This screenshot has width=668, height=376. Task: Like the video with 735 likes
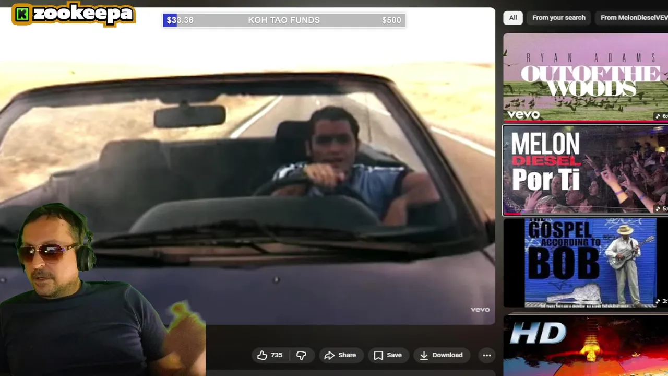(x=270, y=355)
